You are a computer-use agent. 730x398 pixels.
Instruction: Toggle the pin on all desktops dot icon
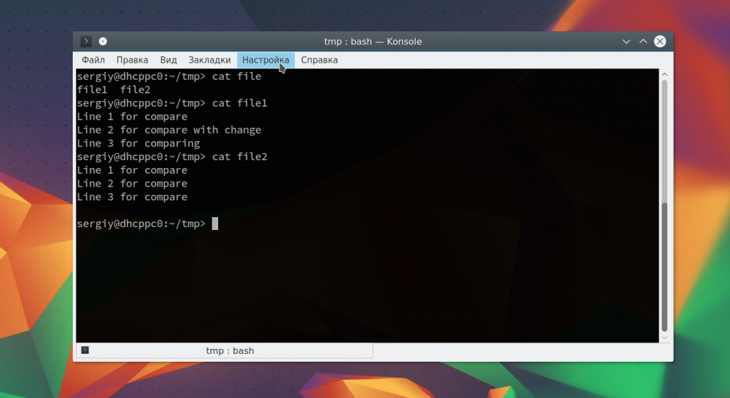pos(103,41)
